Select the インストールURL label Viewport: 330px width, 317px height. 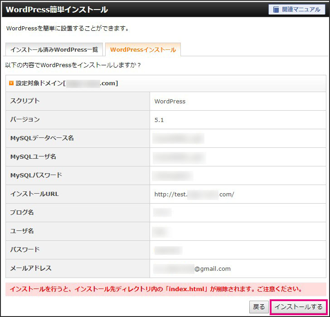pos(34,194)
